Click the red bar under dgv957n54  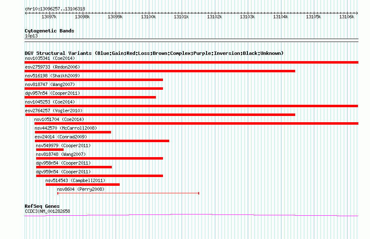click(x=90, y=97)
